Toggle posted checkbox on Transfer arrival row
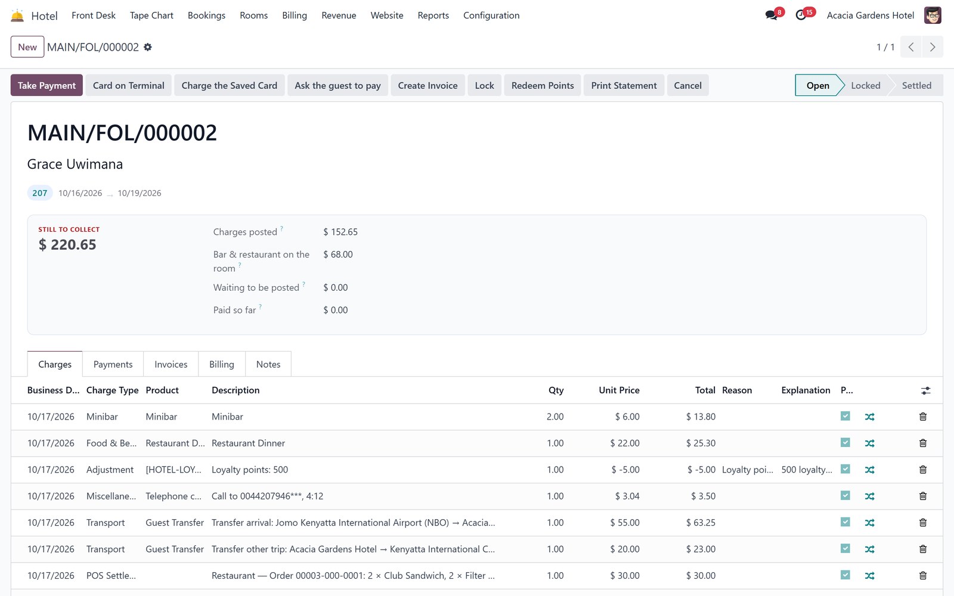This screenshot has width=954, height=596. click(x=845, y=522)
